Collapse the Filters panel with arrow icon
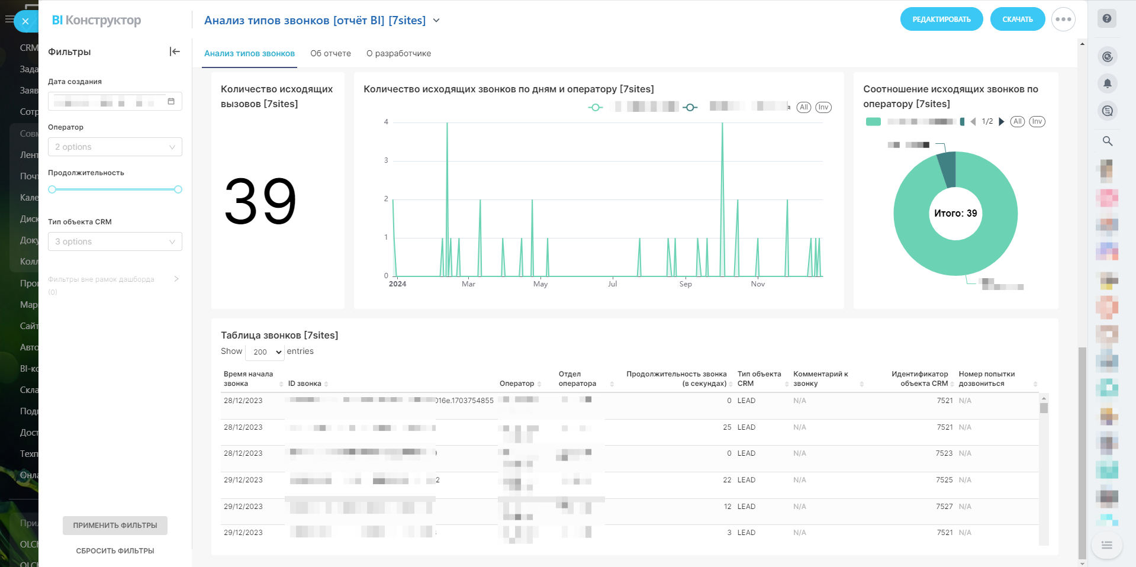This screenshot has height=567, width=1136. pyautogui.click(x=175, y=51)
